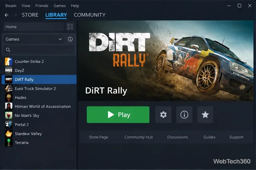Click the DayZ game icon

tap(9, 71)
